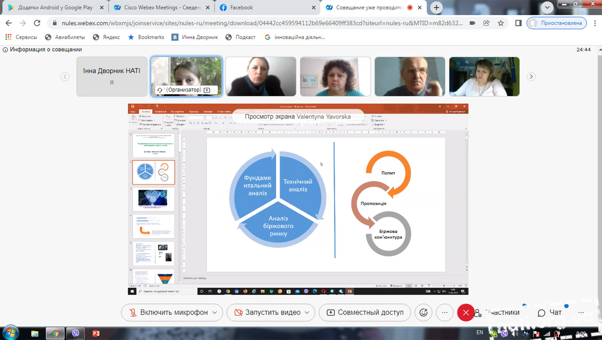Click the share page icon in address bar

pos(486,23)
